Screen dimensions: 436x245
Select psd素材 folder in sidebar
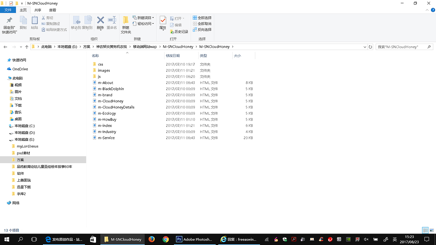[24, 153]
